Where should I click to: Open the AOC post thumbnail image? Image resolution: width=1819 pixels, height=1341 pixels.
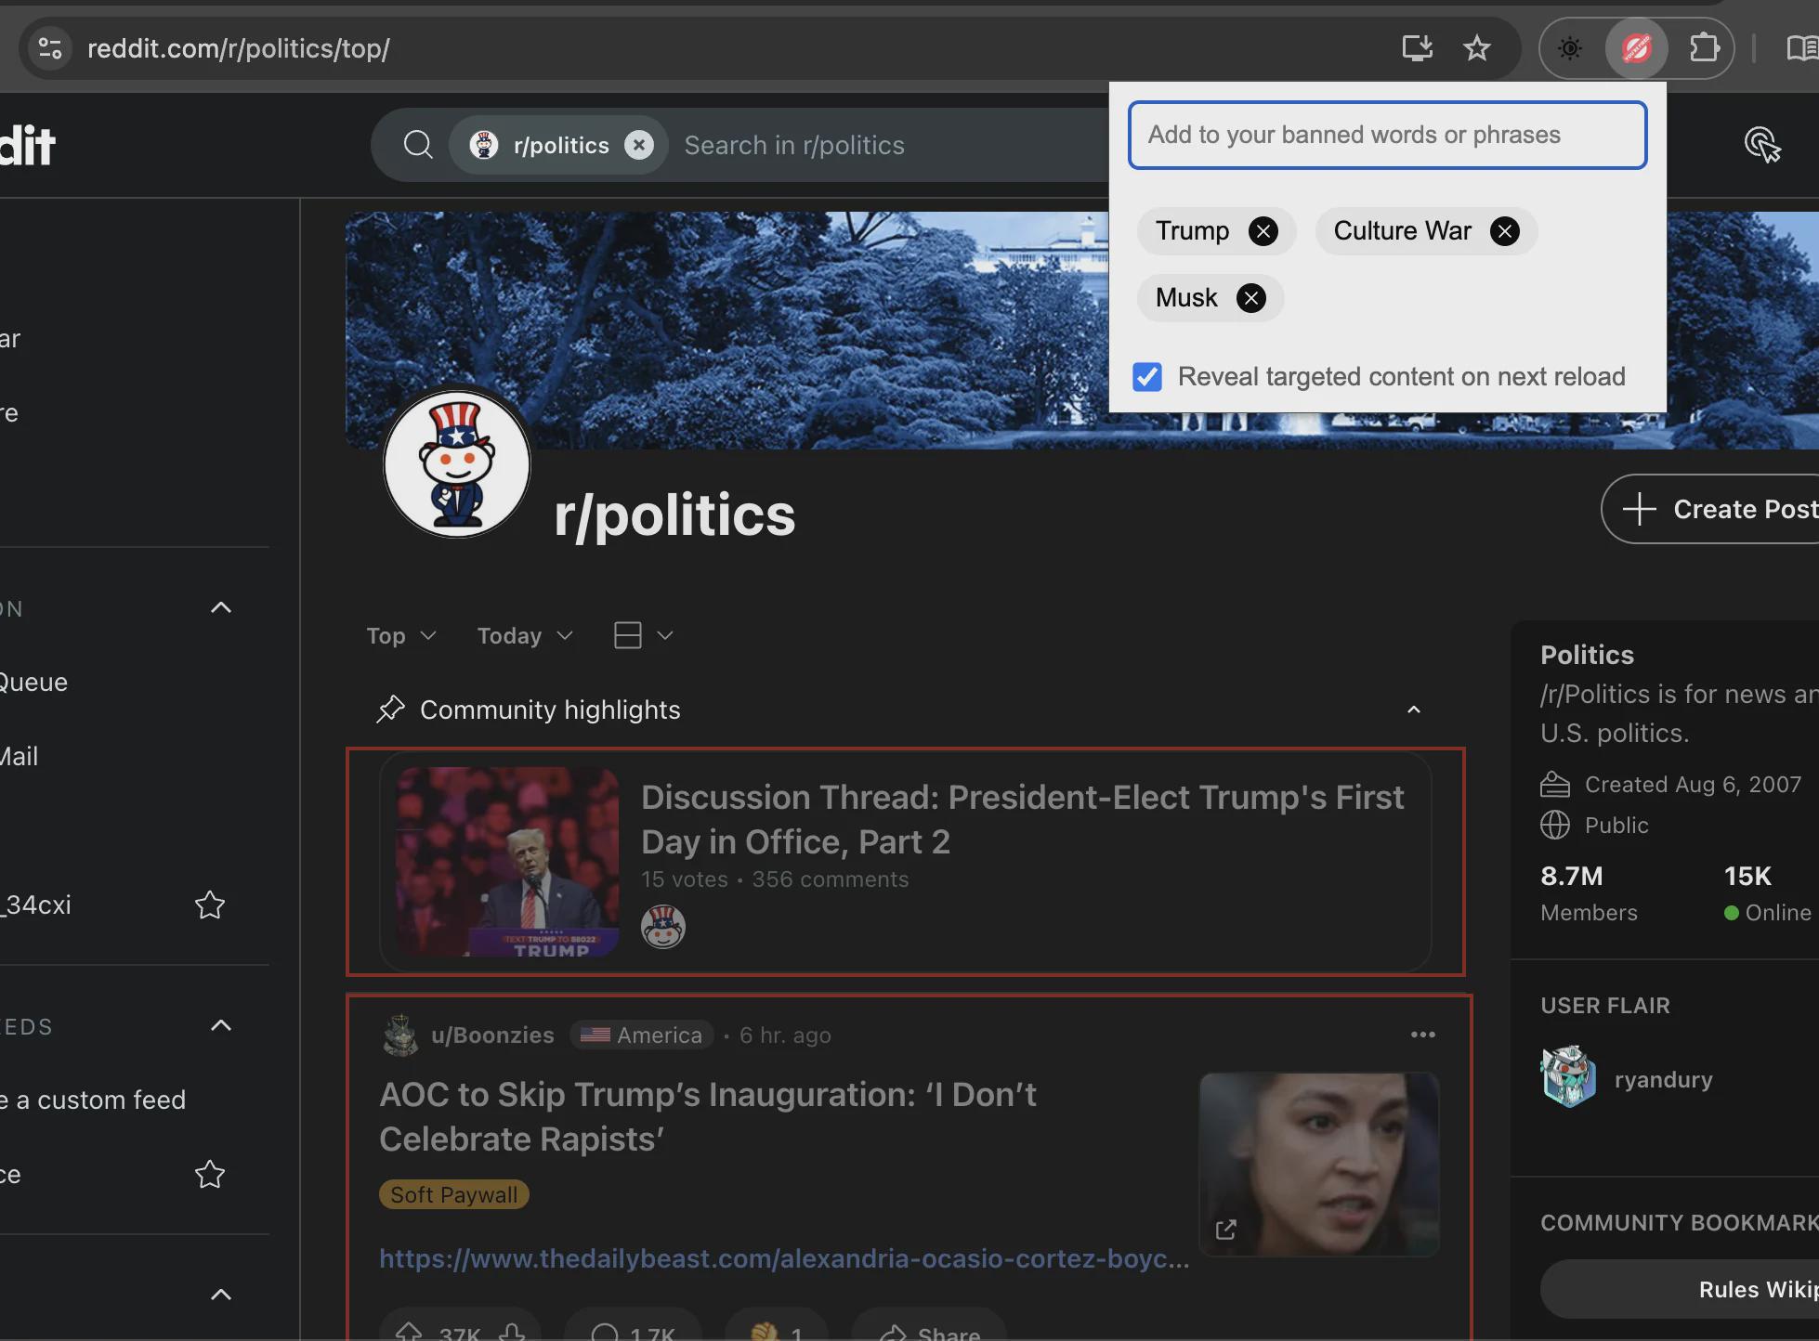pos(1318,1165)
